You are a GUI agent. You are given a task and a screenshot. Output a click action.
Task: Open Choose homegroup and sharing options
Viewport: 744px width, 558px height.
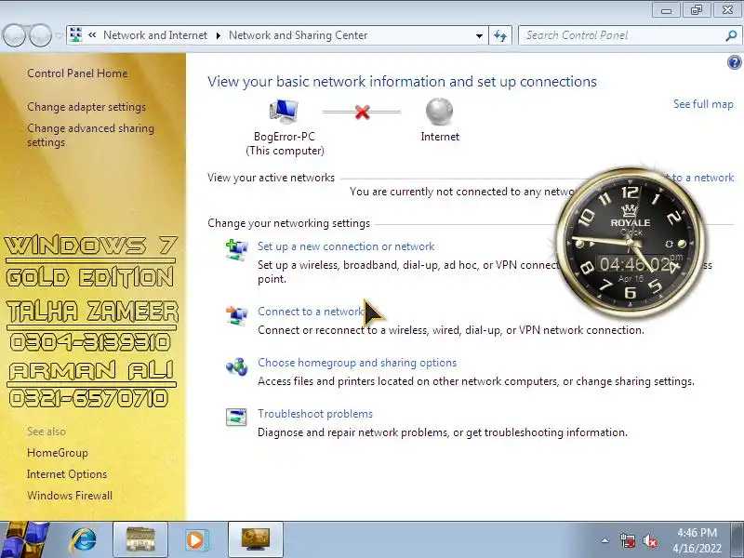coord(357,363)
